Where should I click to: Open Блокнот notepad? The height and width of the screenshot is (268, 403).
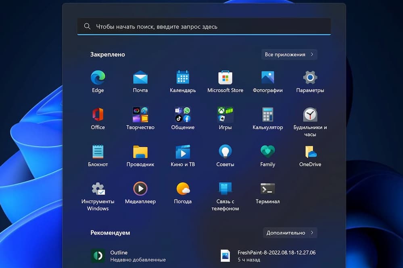pos(98,156)
